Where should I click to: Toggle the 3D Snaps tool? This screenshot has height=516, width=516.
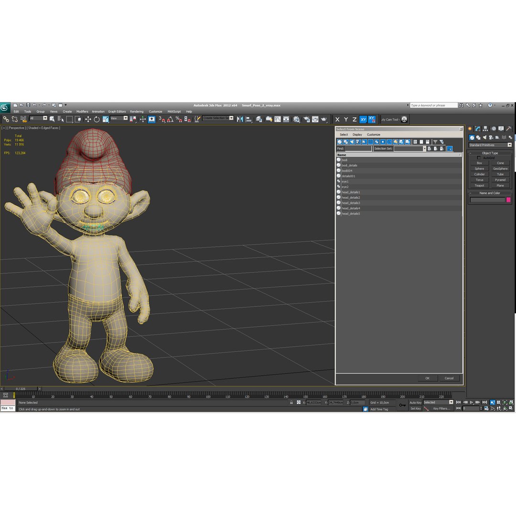point(161,119)
